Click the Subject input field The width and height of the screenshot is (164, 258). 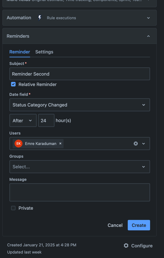click(79, 74)
